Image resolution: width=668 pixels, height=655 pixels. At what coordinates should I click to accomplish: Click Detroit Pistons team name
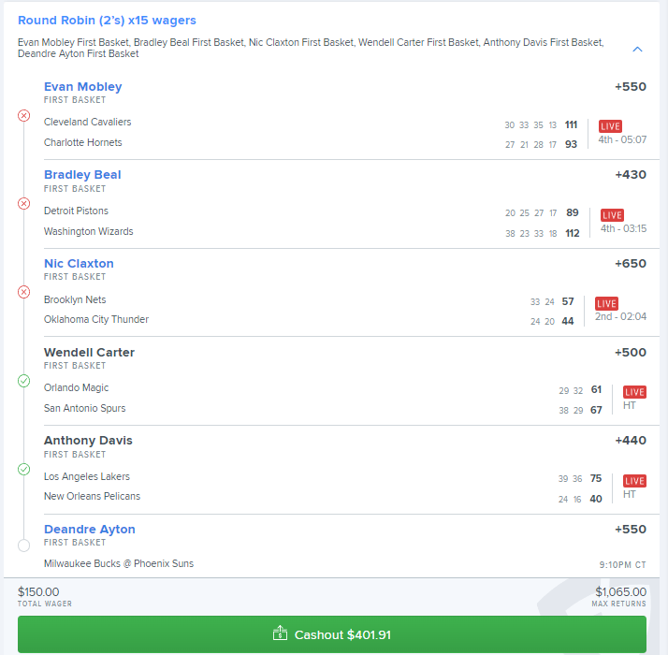(x=76, y=211)
